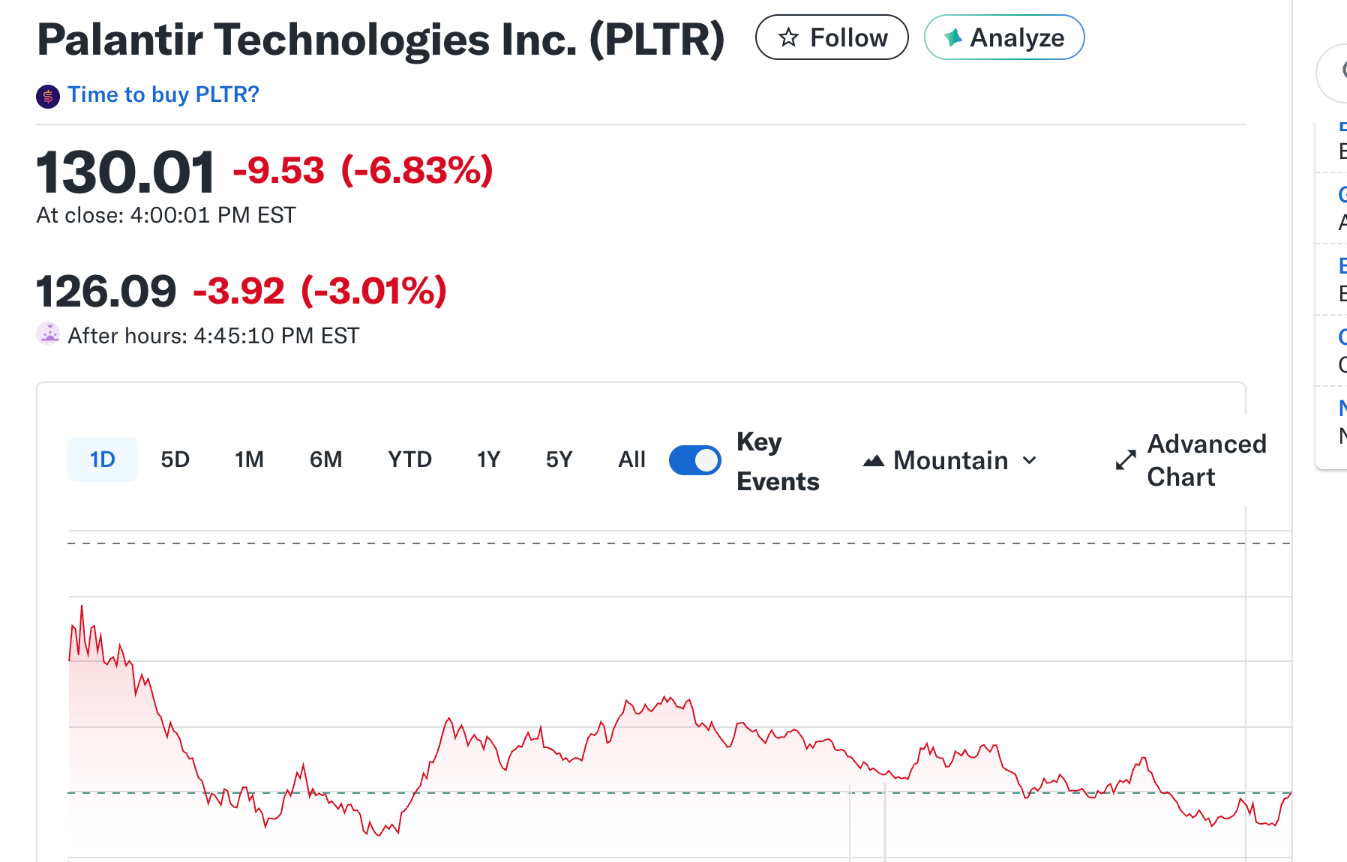
Task: Open the Advanced Chart view
Action: point(1206,460)
